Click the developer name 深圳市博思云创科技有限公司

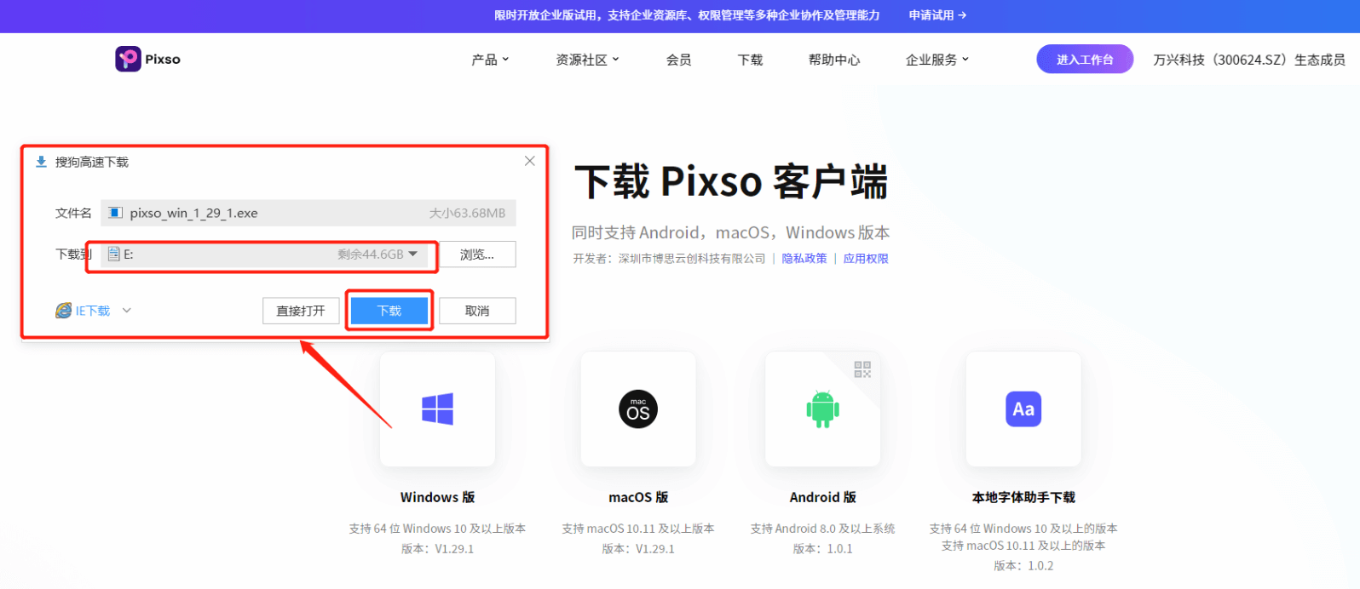[x=692, y=258]
